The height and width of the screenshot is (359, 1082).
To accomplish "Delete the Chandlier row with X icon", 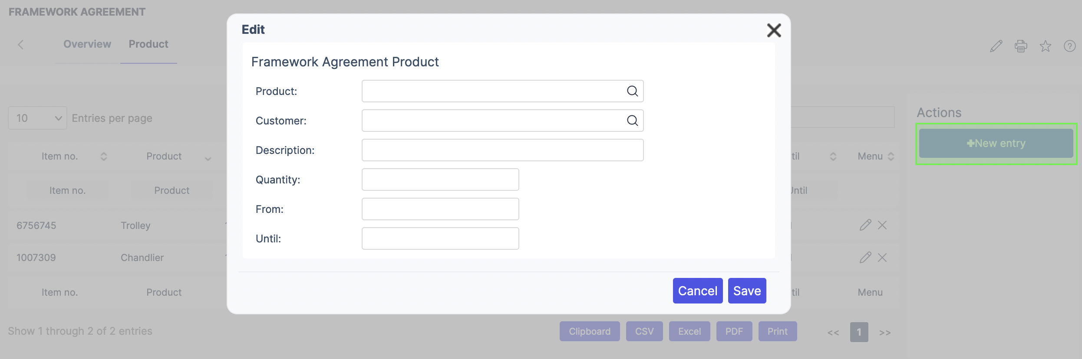I will (882, 258).
